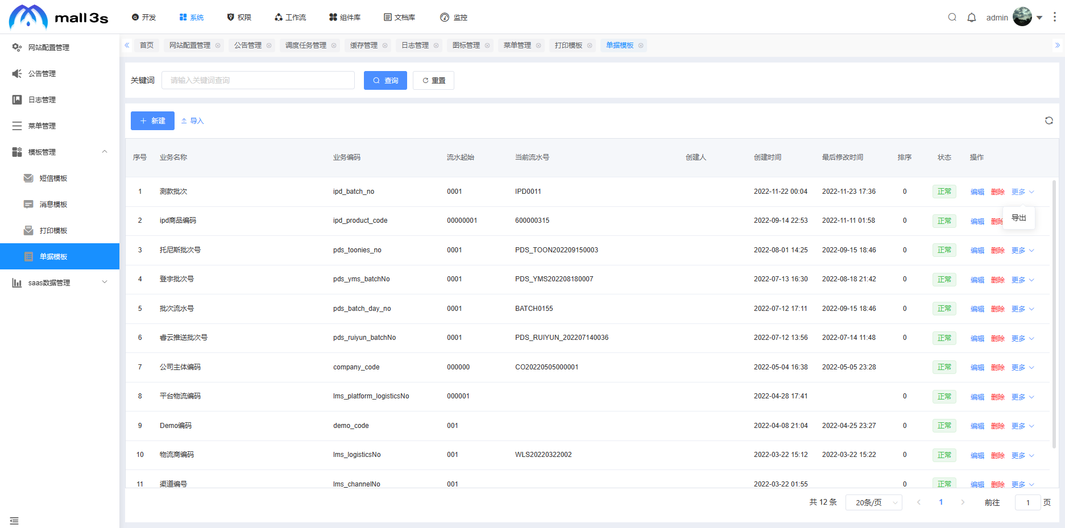Expand 更多 for the 公司主体编码 row
This screenshot has width=1065, height=528.
[1022, 368]
